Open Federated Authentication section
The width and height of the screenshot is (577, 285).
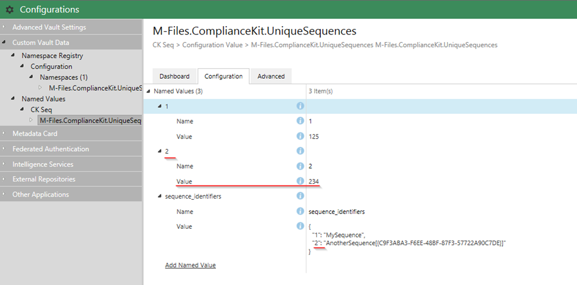tap(71, 149)
